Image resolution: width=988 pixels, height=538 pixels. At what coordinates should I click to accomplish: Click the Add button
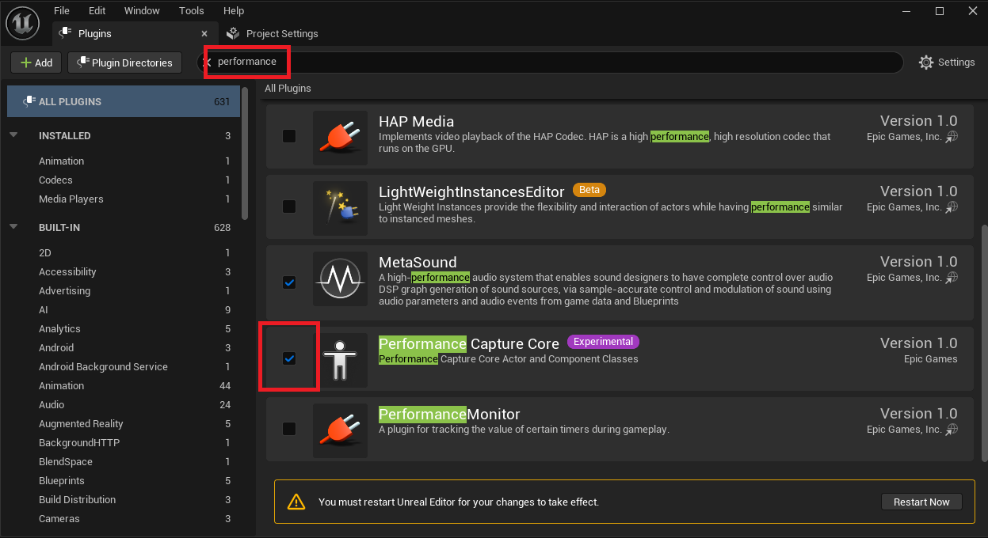click(x=36, y=63)
